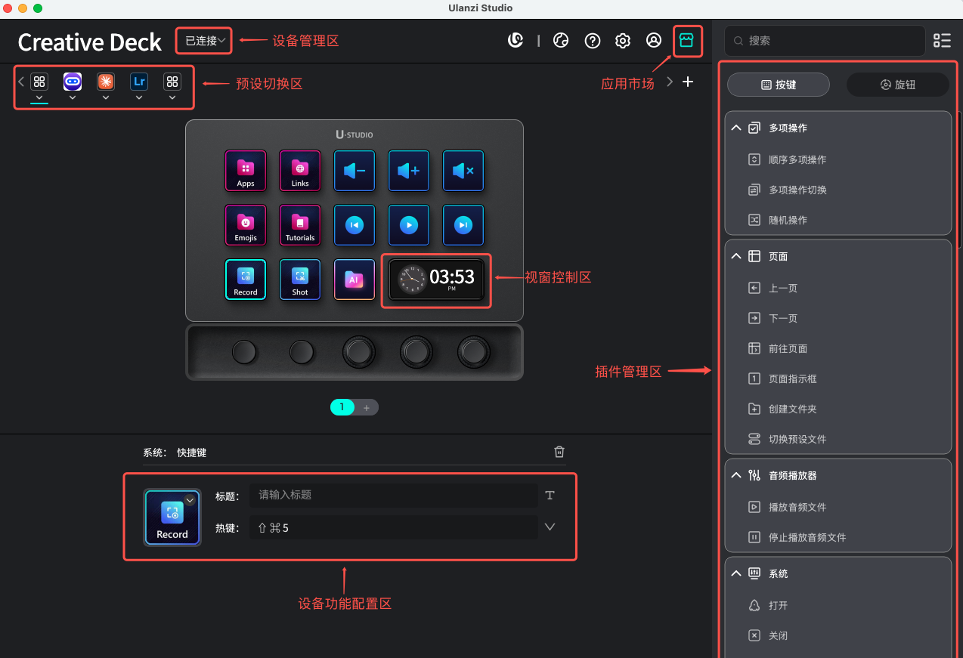Select the volume up key
This screenshot has width=963, height=658.
[409, 171]
